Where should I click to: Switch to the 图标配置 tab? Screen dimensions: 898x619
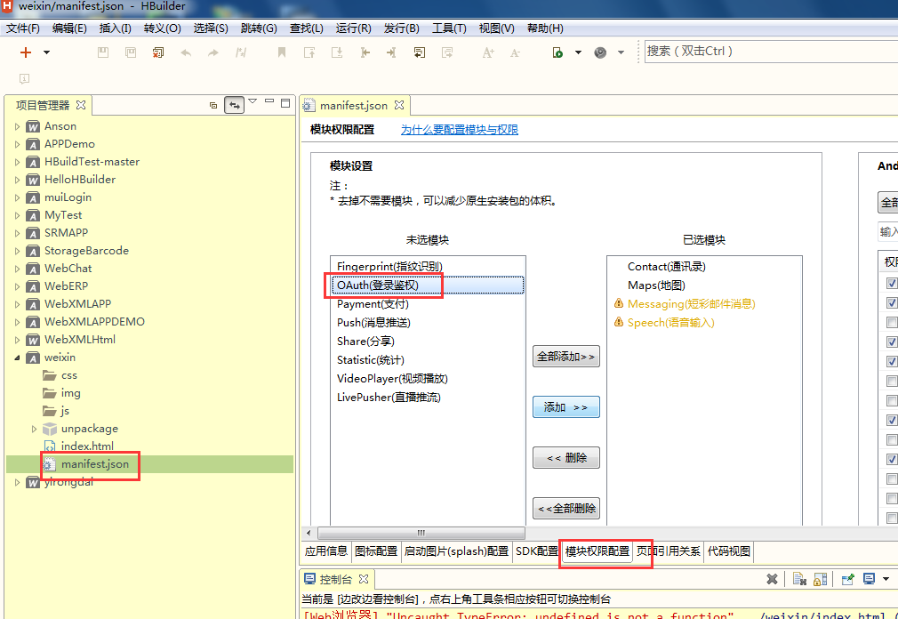(376, 551)
